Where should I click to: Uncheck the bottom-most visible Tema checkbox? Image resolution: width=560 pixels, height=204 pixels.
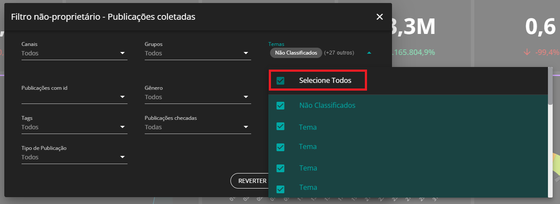pyautogui.click(x=280, y=189)
